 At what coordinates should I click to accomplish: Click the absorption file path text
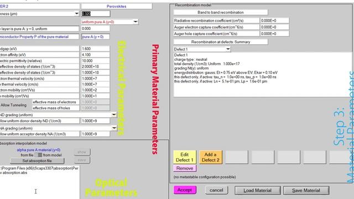pos(39,170)
